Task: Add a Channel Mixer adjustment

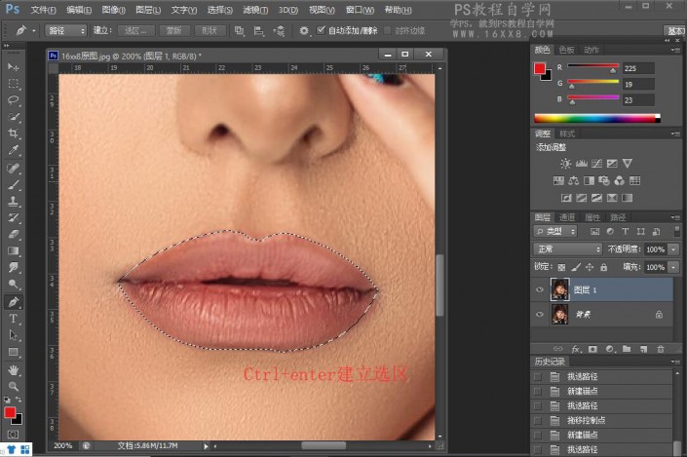Action: point(619,180)
